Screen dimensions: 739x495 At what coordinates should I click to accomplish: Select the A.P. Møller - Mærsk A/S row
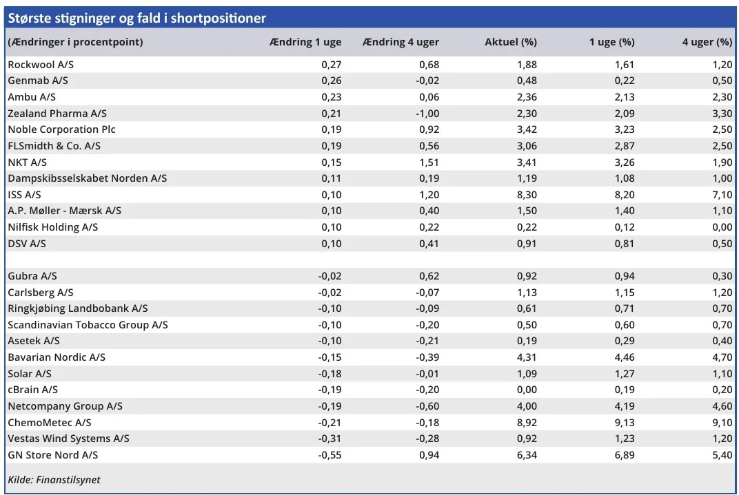point(64,211)
